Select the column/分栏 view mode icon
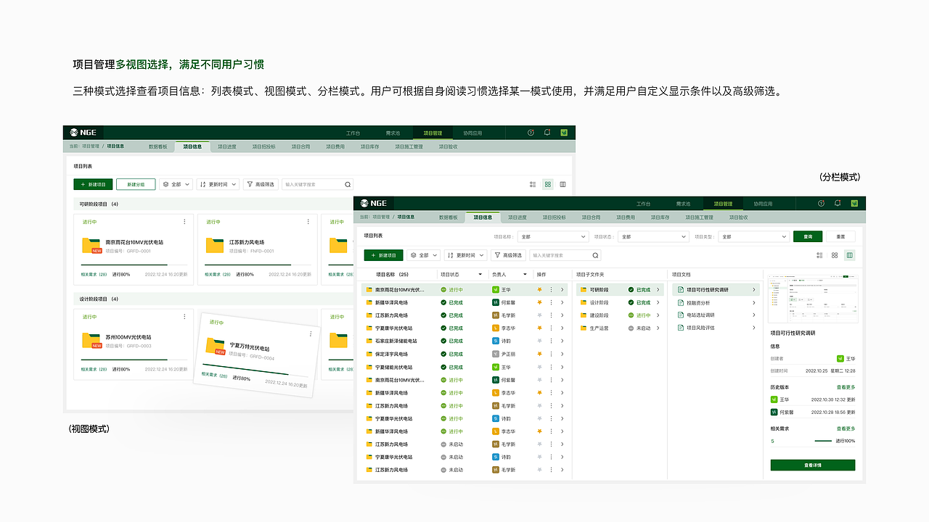The image size is (929, 522). pos(850,255)
